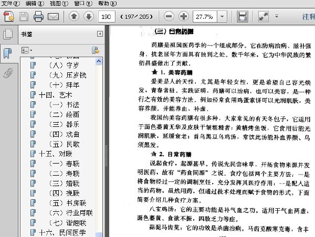This screenshot has width=315, height=237.
Task: Toggle the full screen arrows icon
Action: pos(264,16)
